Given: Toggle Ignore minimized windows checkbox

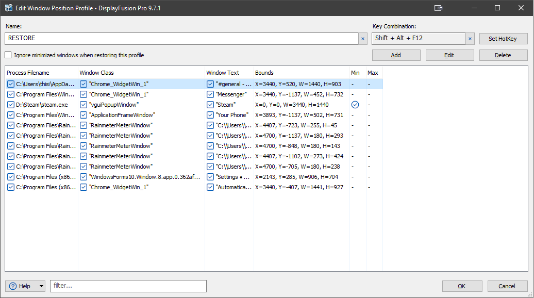Looking at the screenshot, I should (x=8, y=55).
